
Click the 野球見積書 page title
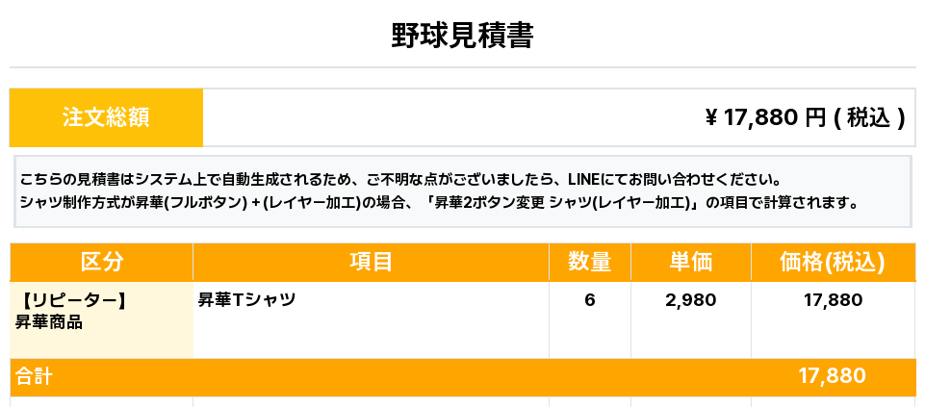(462, 36)
